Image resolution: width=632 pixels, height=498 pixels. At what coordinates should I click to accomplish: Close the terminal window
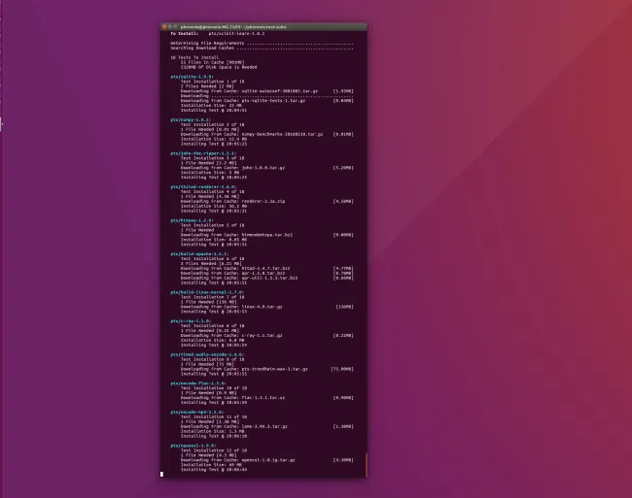[x=164, y=27]
